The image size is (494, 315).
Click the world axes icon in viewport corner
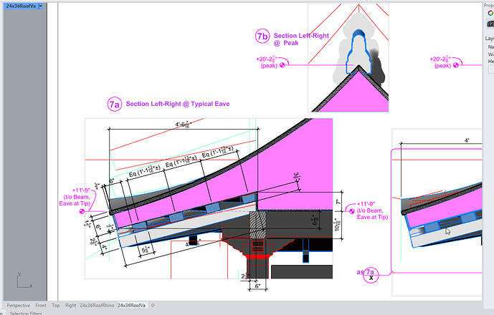24,281
